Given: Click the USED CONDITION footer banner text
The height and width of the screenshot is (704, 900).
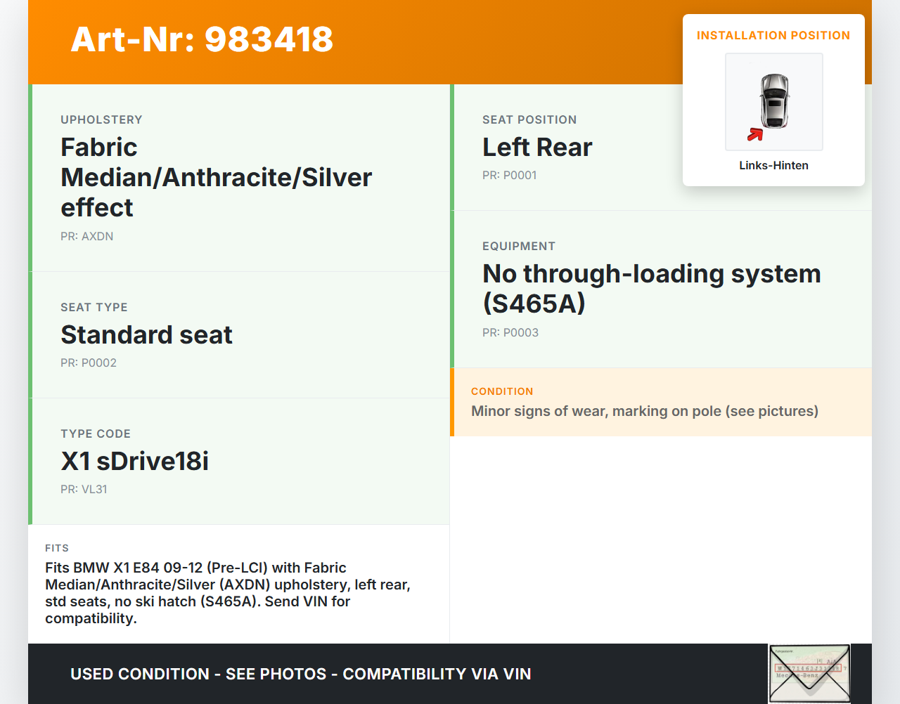Looking at the screenshot, I should (x=300, y=674).
